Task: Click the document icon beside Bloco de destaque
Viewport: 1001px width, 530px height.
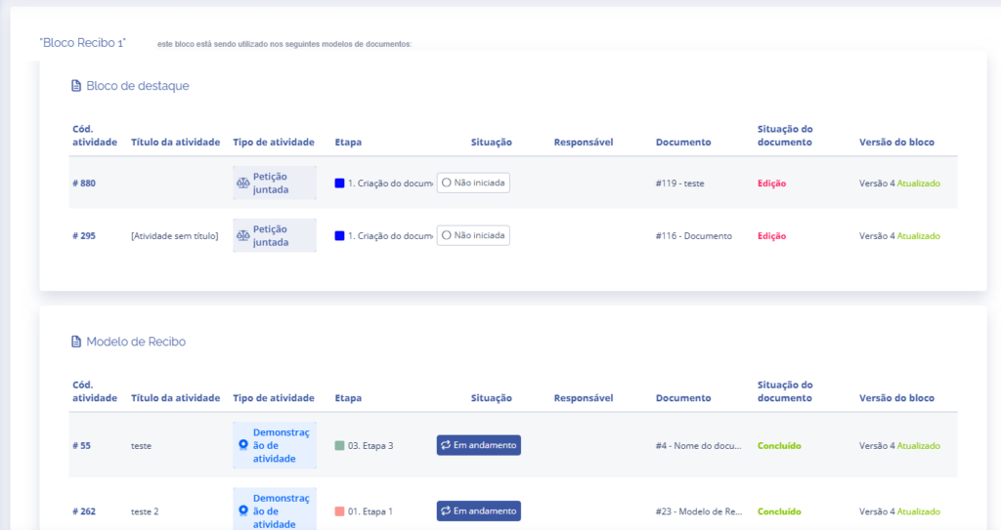Action: (76, 86)
